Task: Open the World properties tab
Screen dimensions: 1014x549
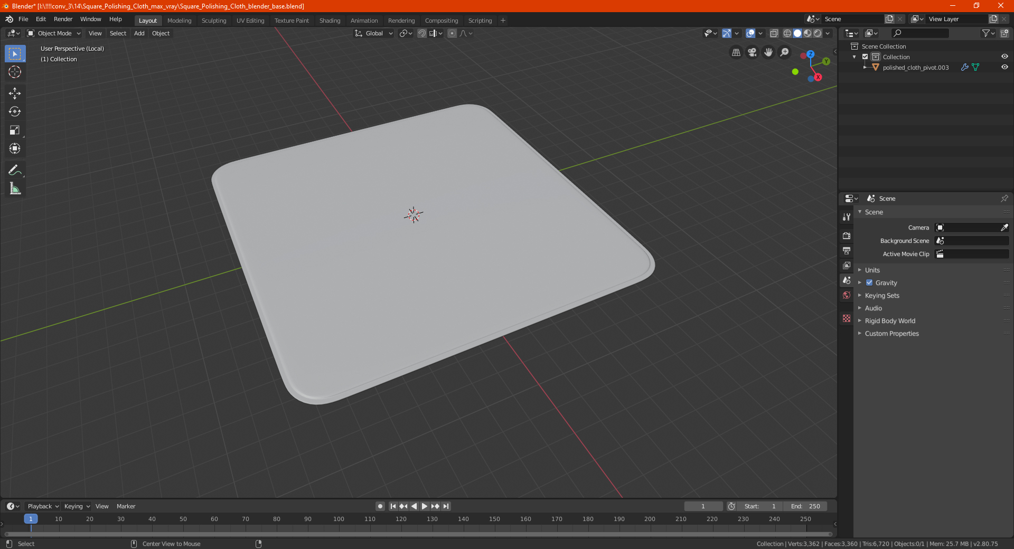Action: [847, 295]
